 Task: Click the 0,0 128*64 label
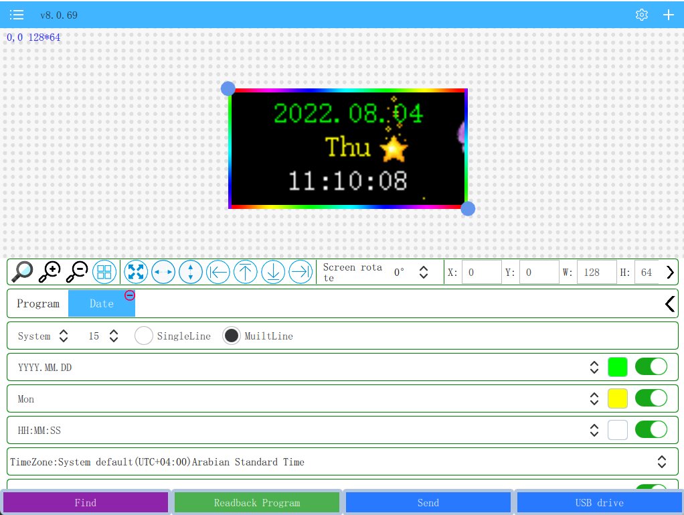tap(33, 38)
